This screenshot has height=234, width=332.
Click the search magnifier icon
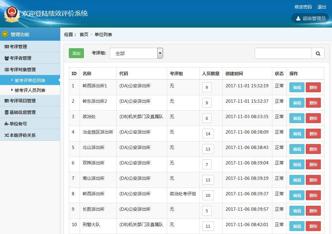click(318, 53)
